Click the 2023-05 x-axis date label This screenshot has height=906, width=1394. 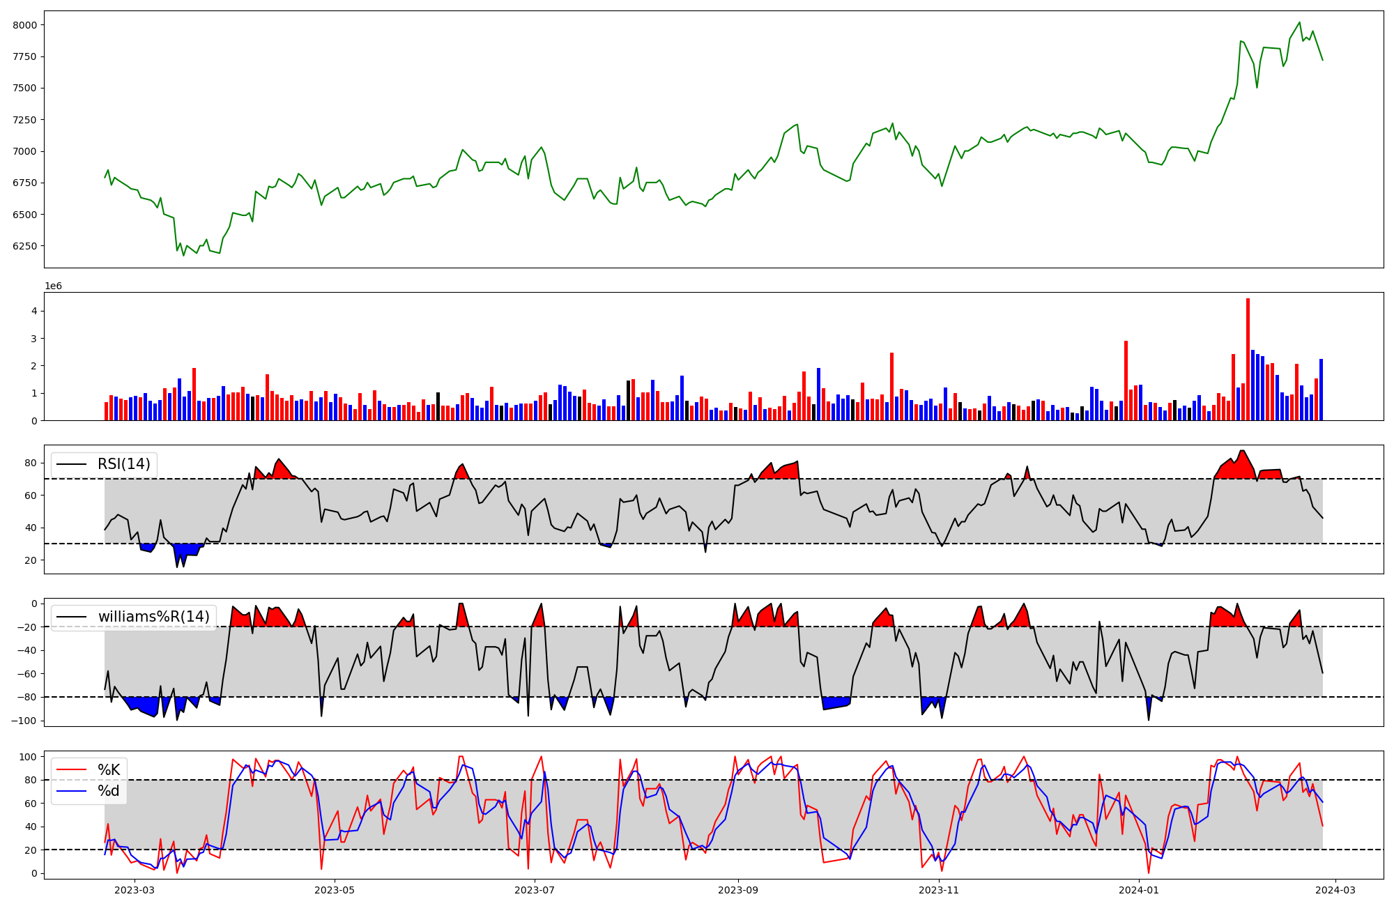click(335, 890)
